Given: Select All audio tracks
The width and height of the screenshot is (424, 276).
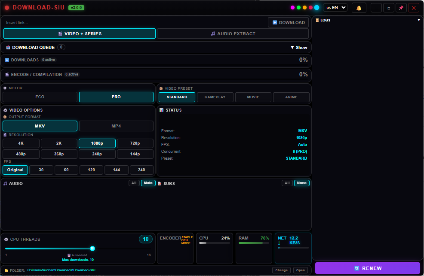Looking at the screenshot, I should (x=134, y=183).
